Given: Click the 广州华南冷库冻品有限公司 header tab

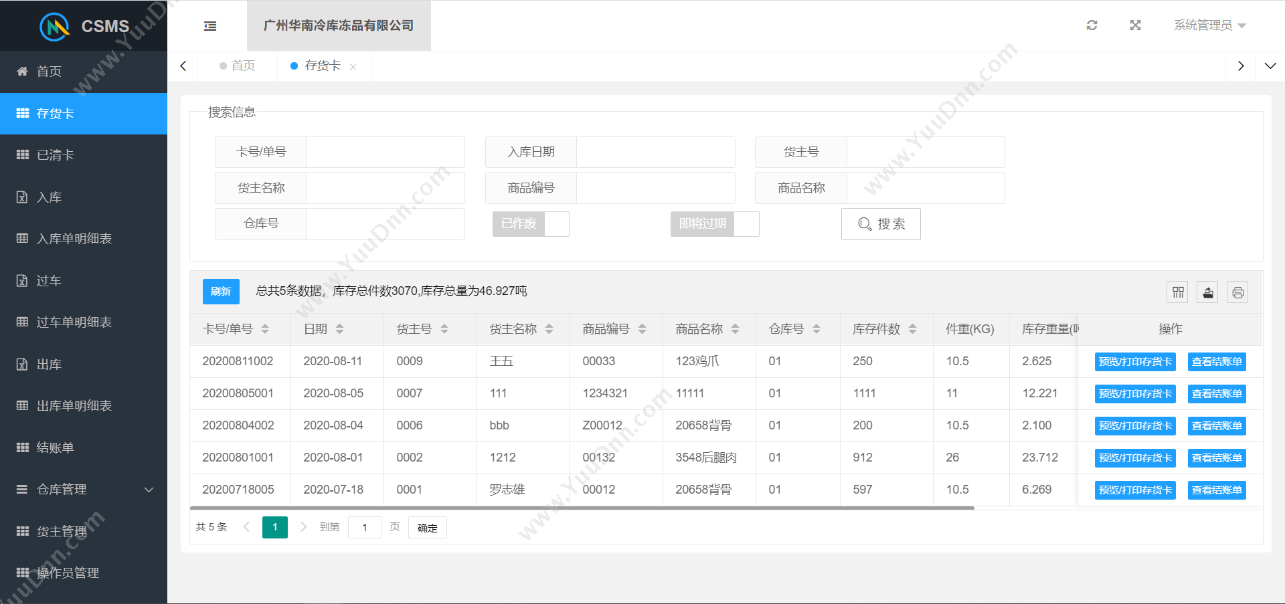Looking at the screenshot, I should tap(339, 25).
